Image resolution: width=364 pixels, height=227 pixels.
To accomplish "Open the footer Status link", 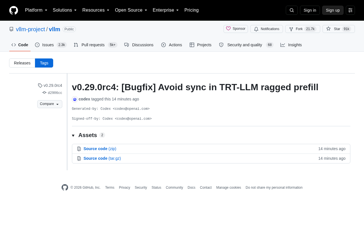I will click(x=156, y=188).
